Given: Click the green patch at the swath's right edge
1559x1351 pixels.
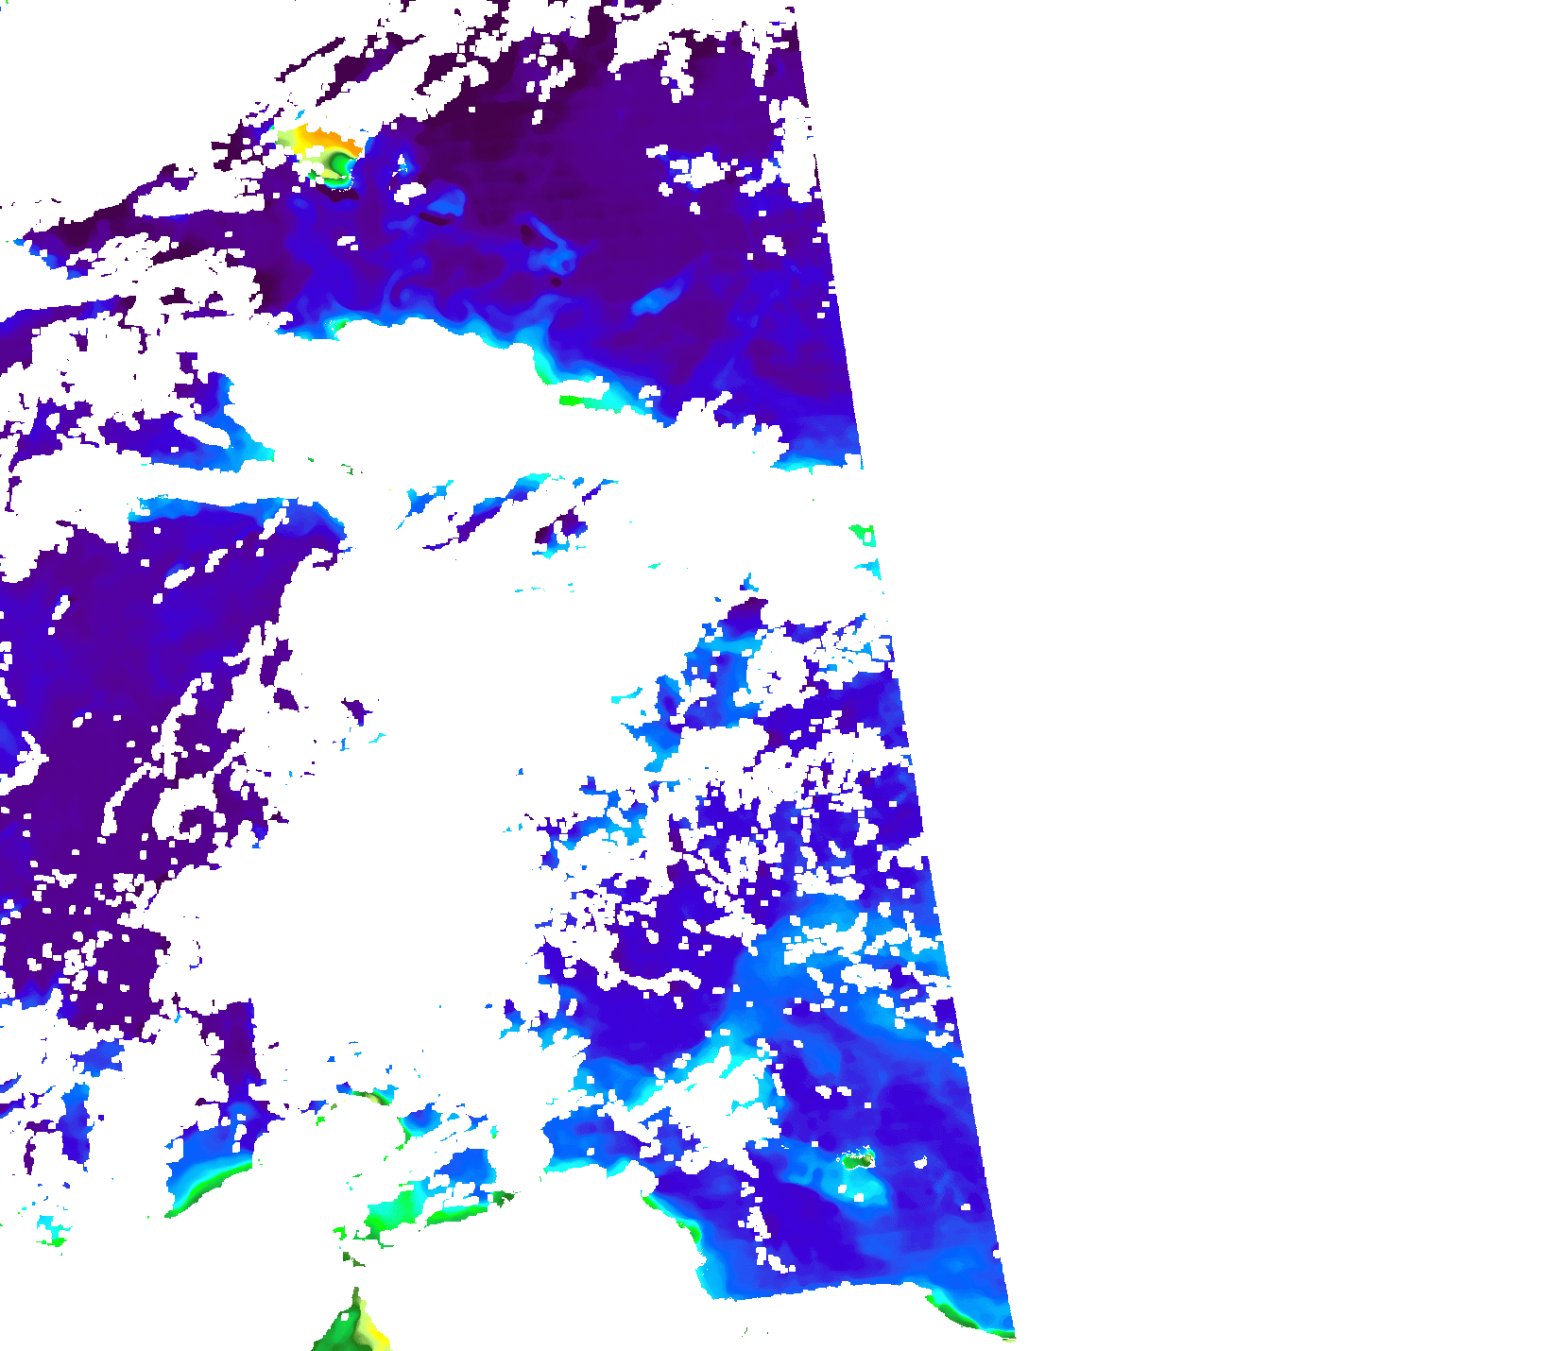Looking at the screenshot, I should pyautogui.click(x=864, y=535).
